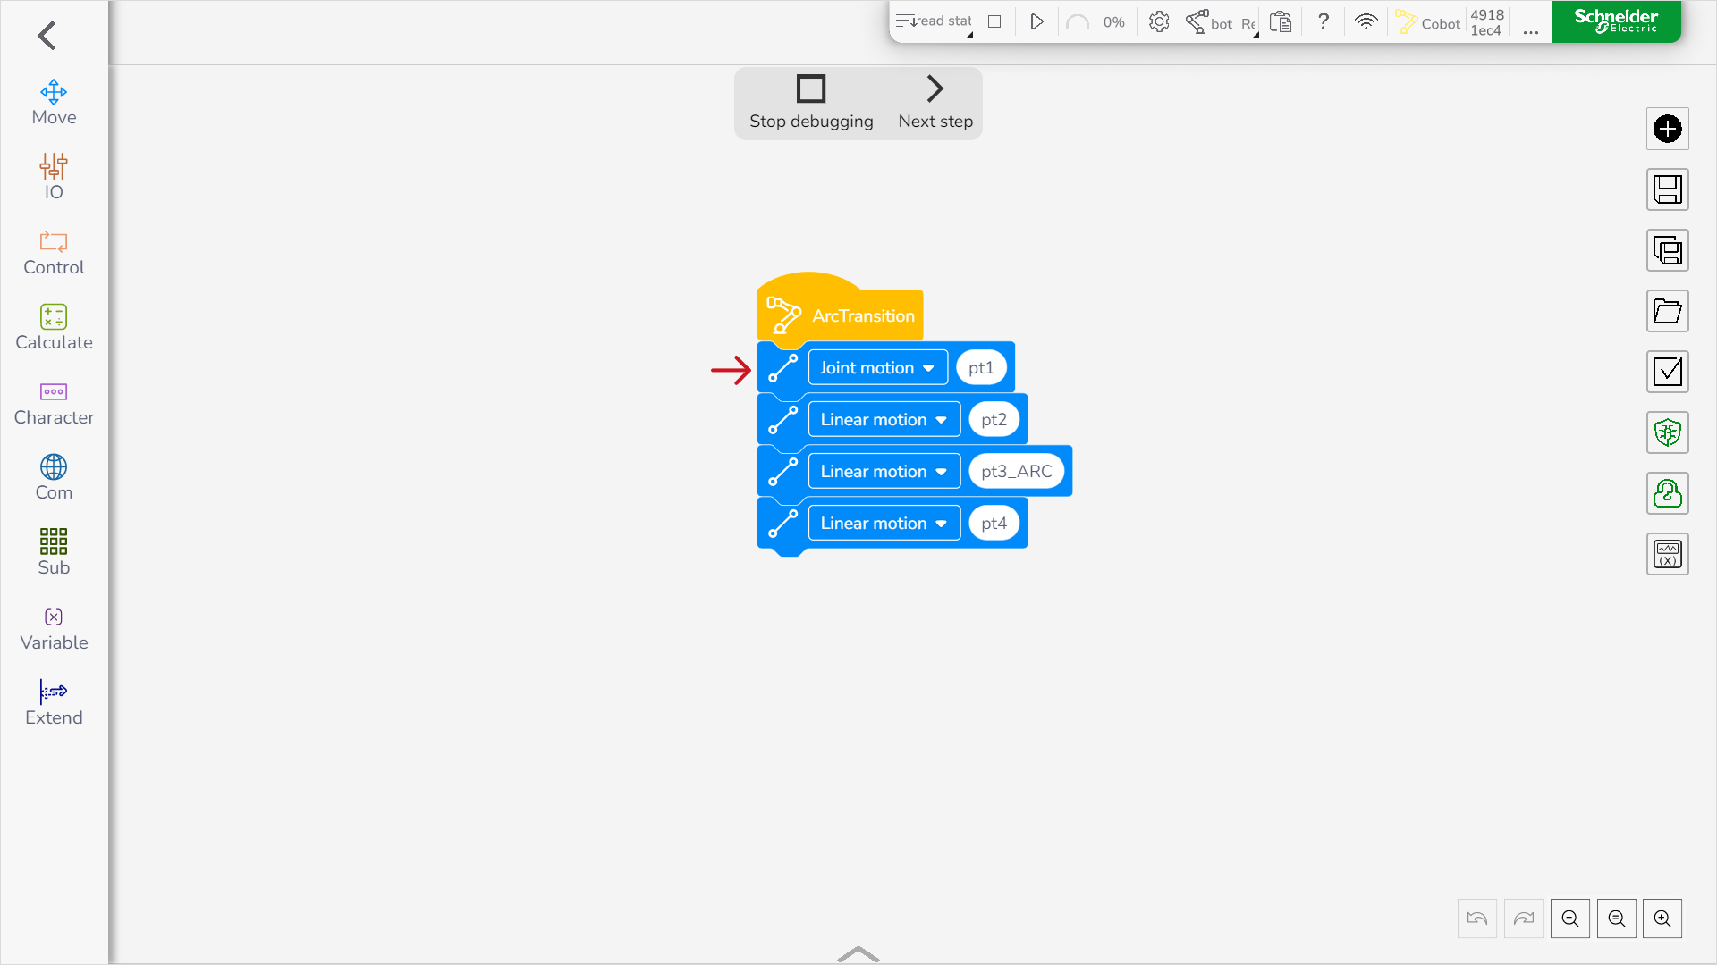Screen dimensions: 1717x965
Task: Click the 0% speed indicator
Action: coord(1113,21)
